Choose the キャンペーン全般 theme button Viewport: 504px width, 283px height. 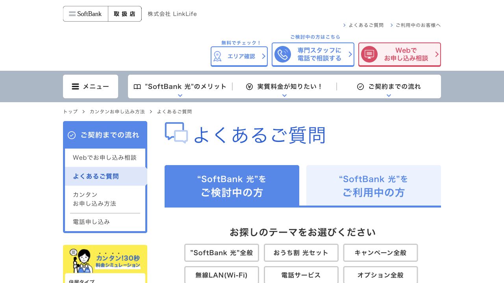(x=380, y=253)
